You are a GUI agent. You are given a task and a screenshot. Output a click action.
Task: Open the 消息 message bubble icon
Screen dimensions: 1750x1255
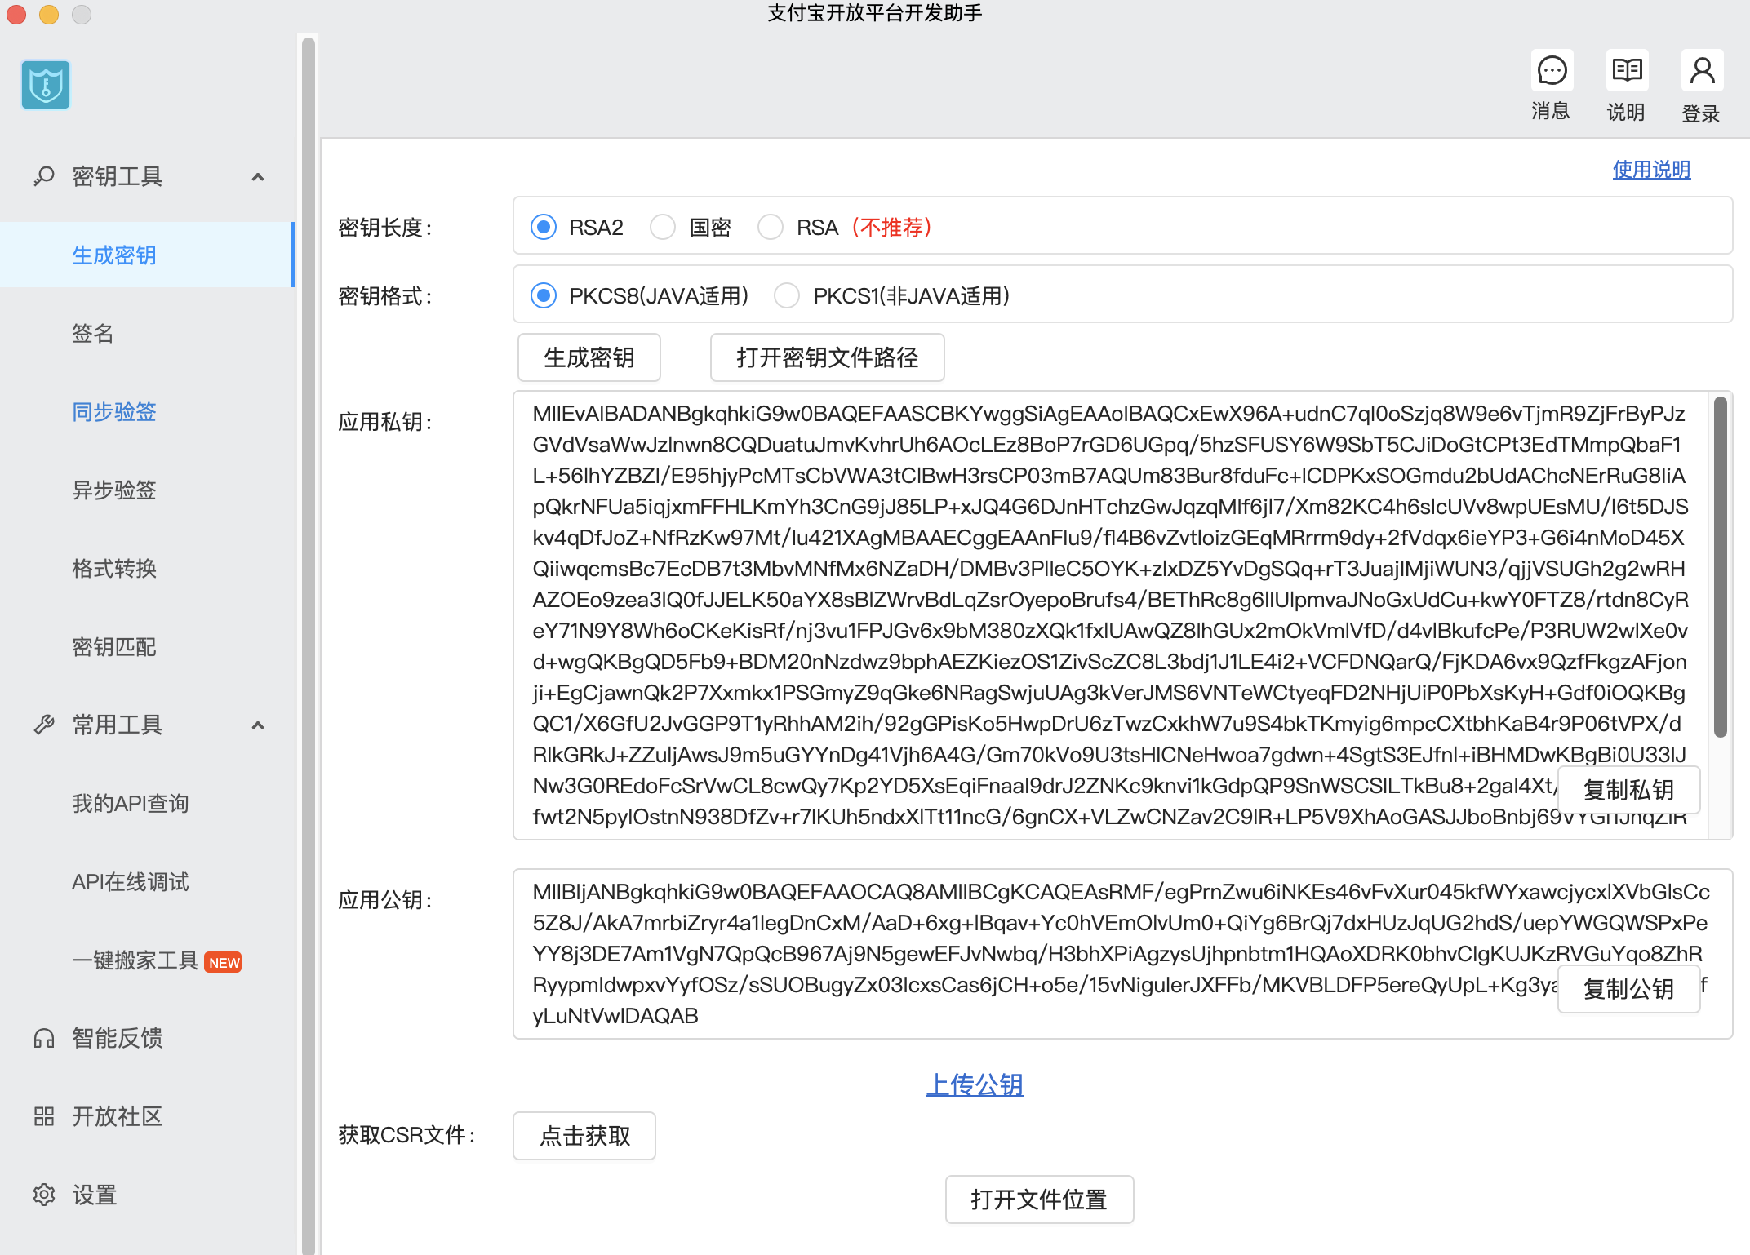[1552, 71]
